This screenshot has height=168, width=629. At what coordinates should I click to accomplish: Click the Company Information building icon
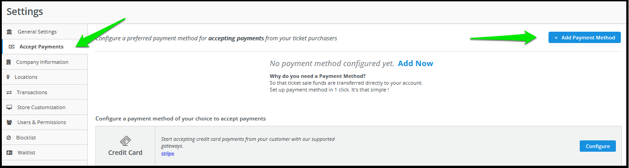point(9,62)
